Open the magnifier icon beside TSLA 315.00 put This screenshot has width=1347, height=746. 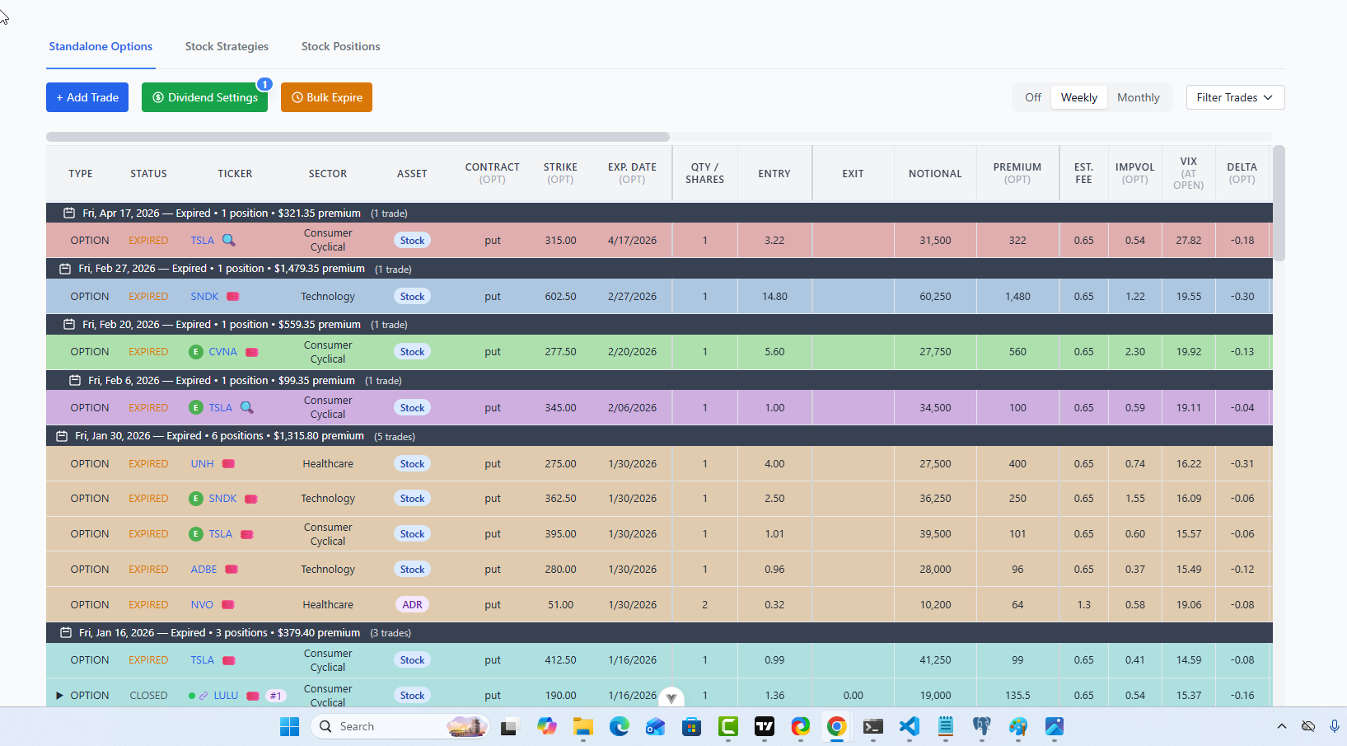coord(229,240)
